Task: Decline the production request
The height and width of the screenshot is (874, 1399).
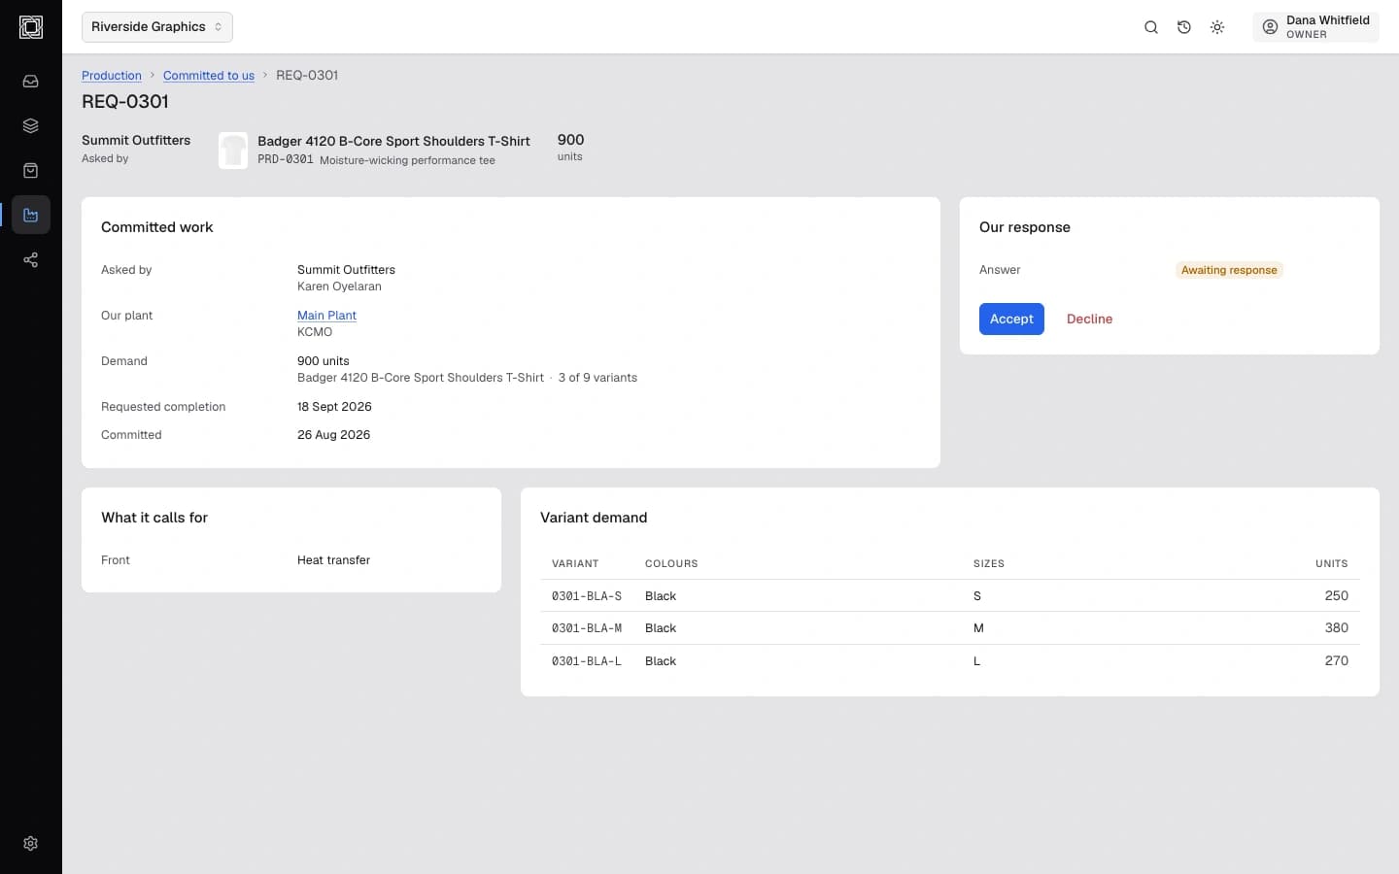Action: 1089,319
